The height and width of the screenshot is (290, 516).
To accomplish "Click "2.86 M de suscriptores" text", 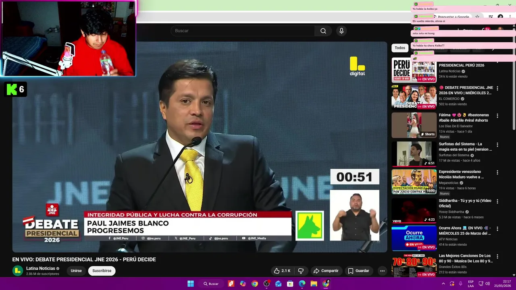I will pyautogui.click(x=43, y=274).
